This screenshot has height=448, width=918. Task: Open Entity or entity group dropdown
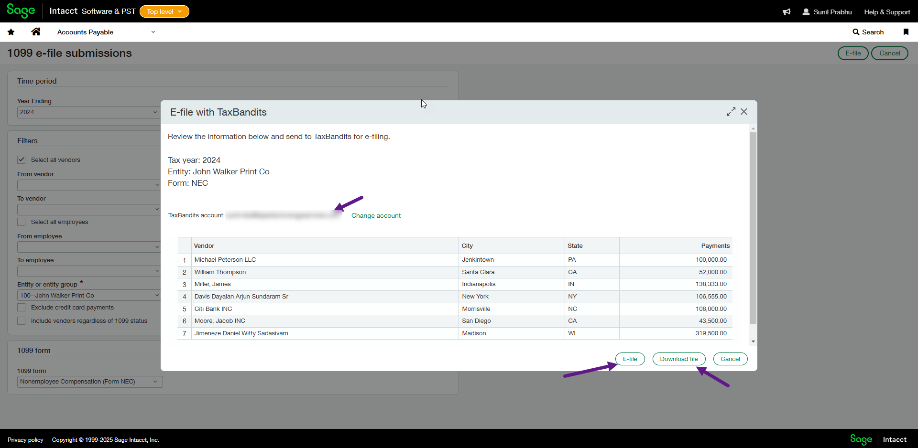88,296
